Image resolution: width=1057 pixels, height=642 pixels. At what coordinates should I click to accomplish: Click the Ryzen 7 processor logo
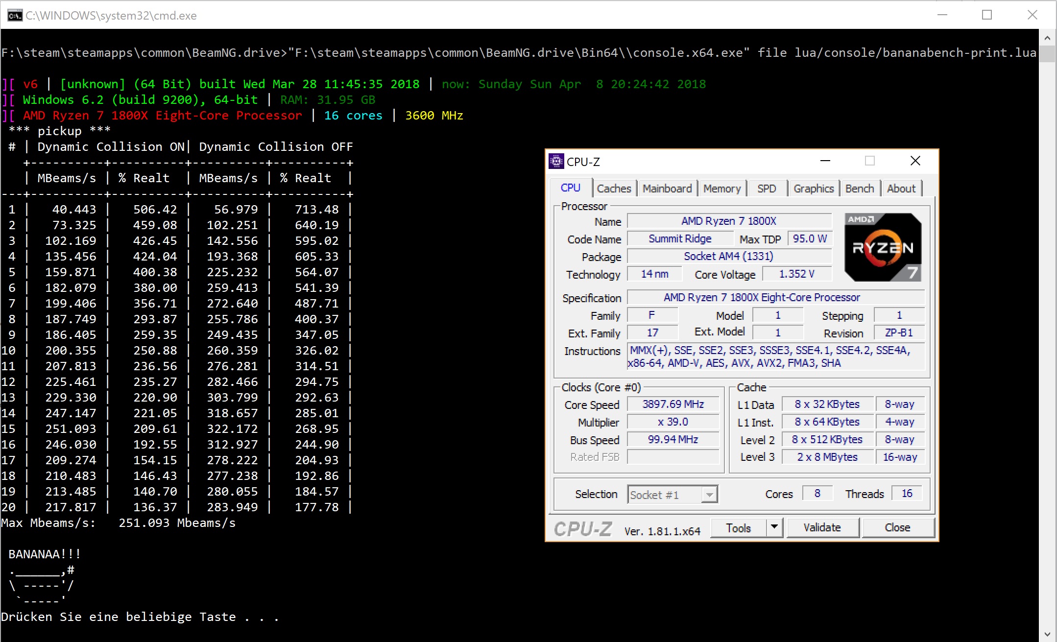883,247
